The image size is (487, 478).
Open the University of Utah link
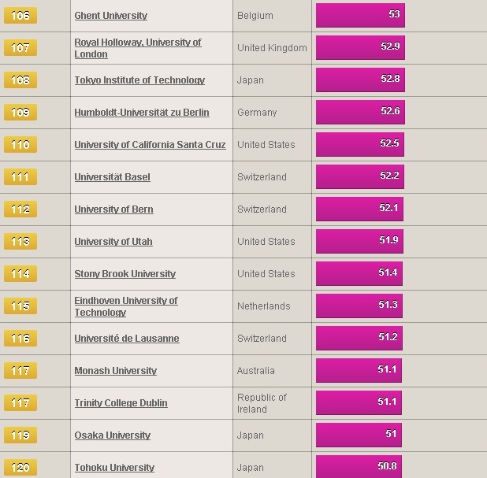113,242
